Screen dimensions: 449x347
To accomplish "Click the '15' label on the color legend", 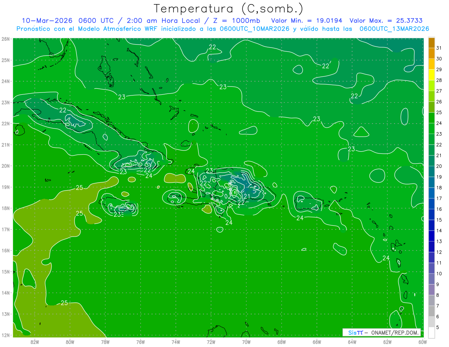I will (439, 220).
